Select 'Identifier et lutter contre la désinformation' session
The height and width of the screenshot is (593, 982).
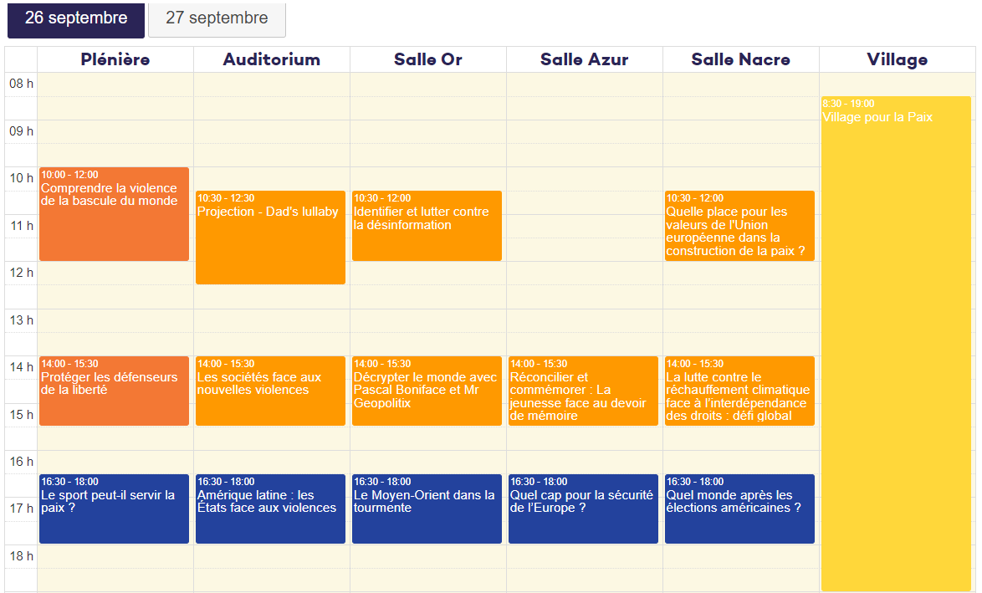point(427,226)
